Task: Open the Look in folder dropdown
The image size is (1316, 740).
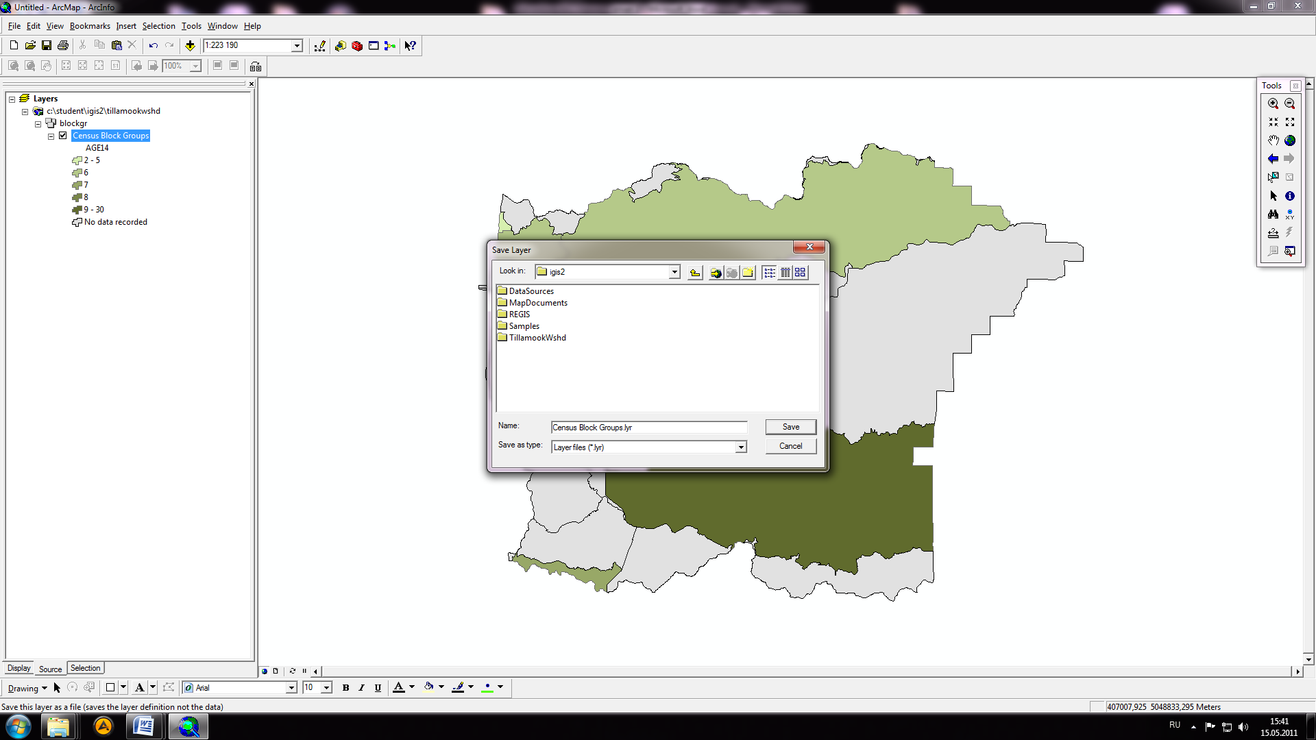Action: tap(674, 272)
